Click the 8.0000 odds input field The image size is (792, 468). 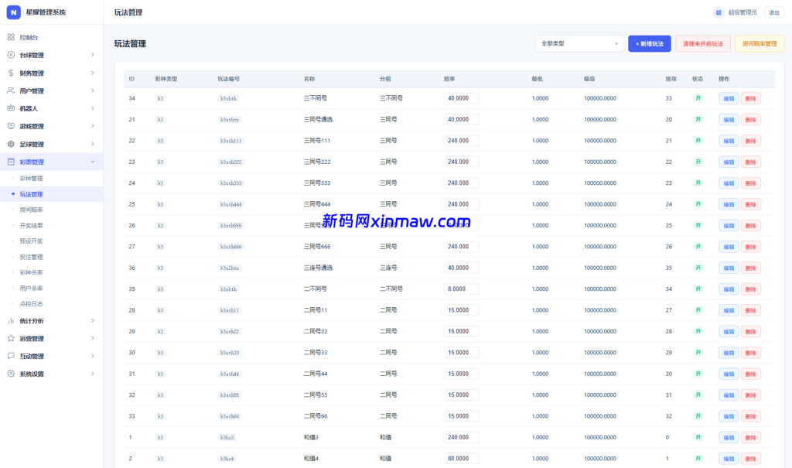point(461,289)
